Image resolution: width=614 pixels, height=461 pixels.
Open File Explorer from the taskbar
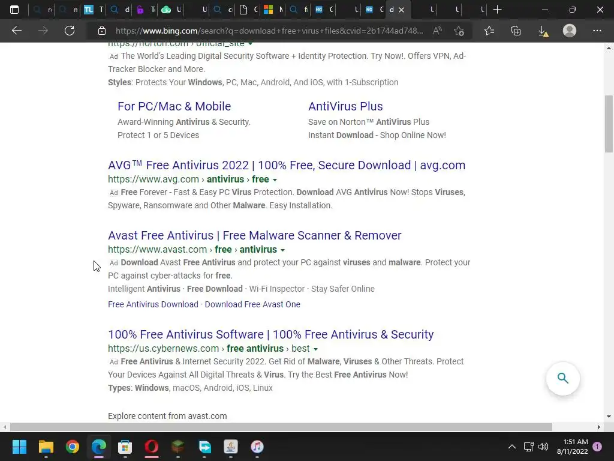click(46, 447)
